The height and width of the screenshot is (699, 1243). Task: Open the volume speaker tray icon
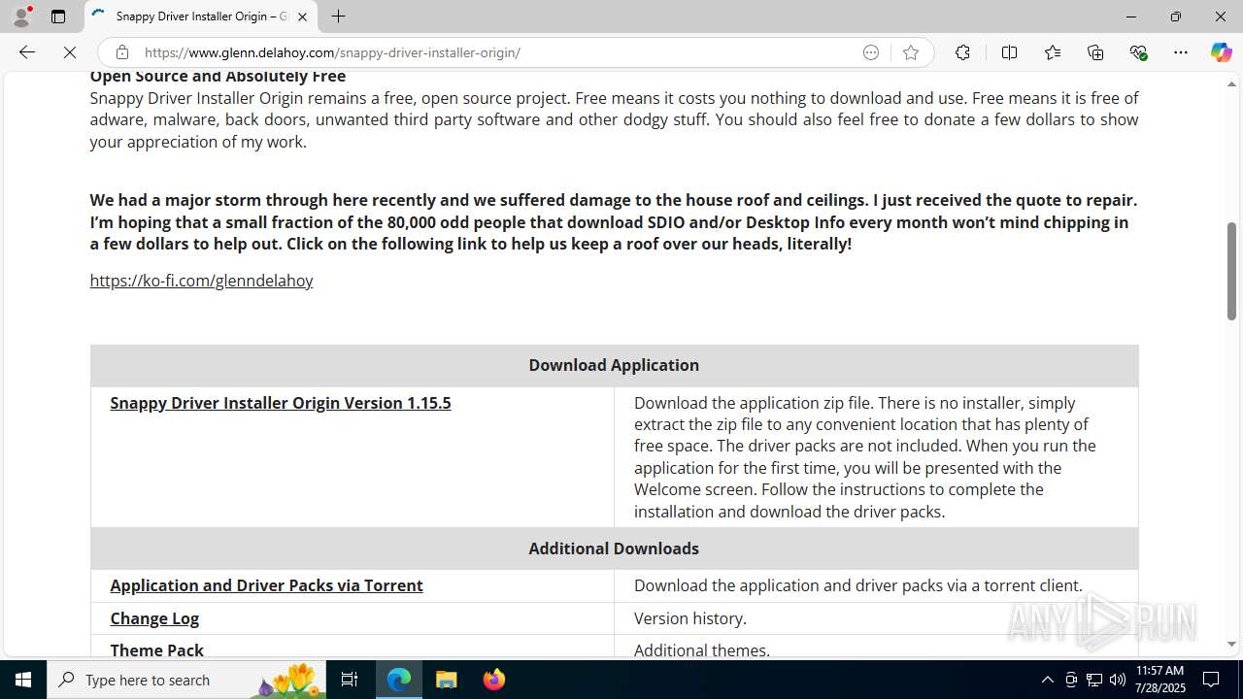point(1118,680)
